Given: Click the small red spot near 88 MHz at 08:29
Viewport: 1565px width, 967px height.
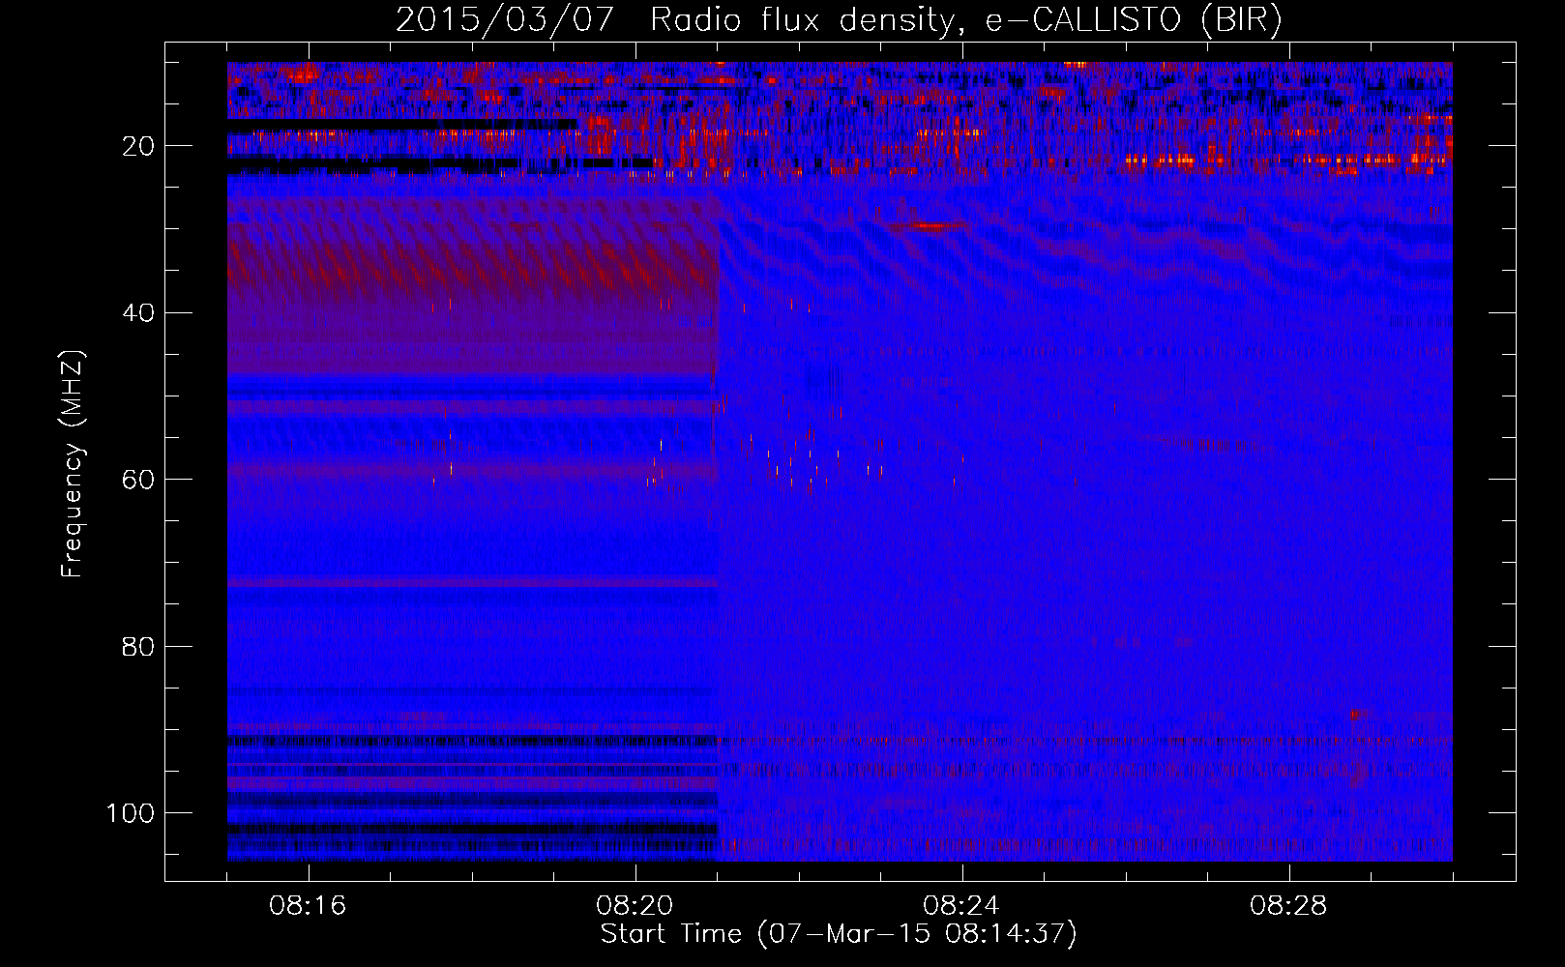Looking at the screenshot, I should pyautogui.click(x=1355, y=716).
